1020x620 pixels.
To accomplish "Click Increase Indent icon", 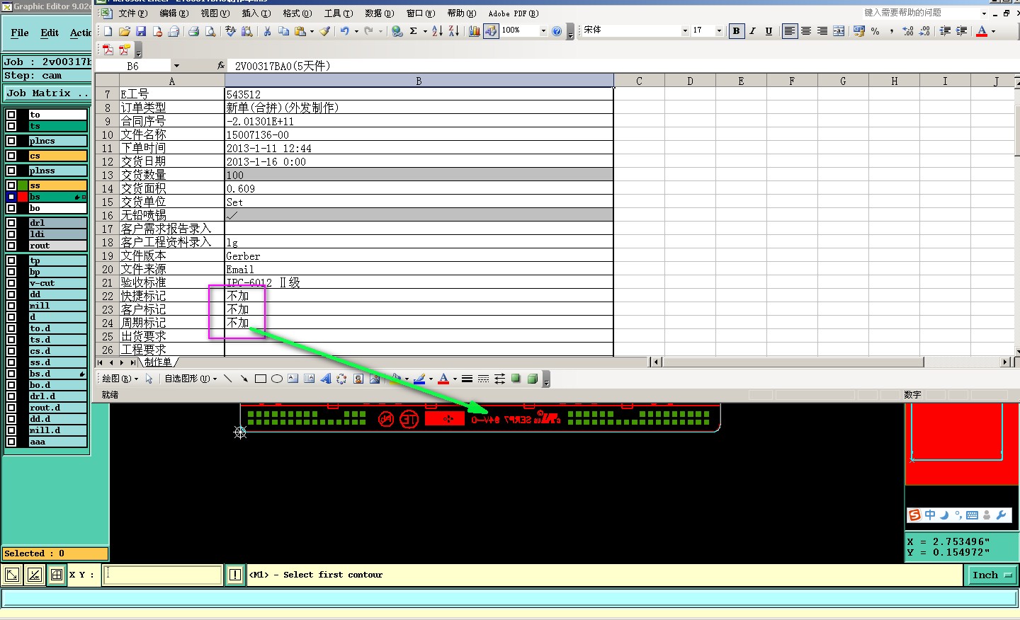I will click(961, 31).
